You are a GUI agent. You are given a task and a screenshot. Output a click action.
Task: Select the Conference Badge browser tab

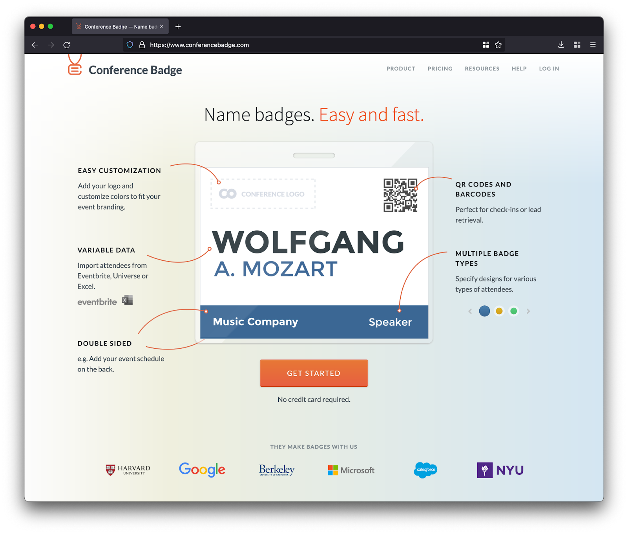point(120,26)
